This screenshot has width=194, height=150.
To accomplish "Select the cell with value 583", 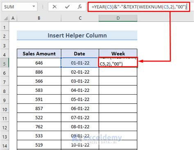I will coord(39,90).
